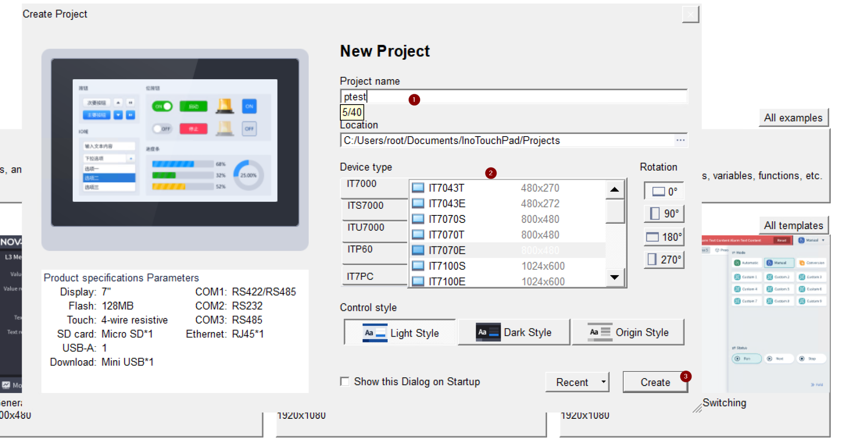The image size is (851, 447).
Task: Click the Project name input field
Action: tap(513, 97)
